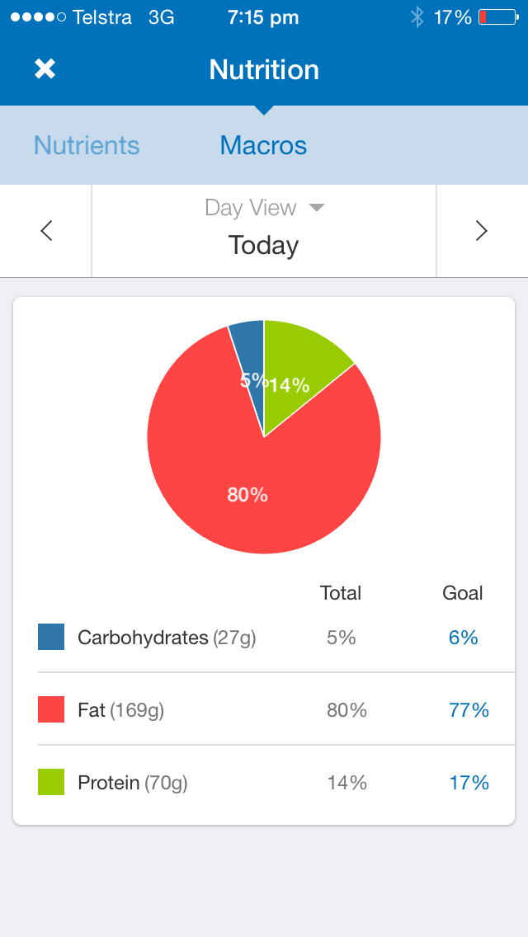Tap the battery indicator icon
Viewport: 528px width, 937px height.
point(498,17)
